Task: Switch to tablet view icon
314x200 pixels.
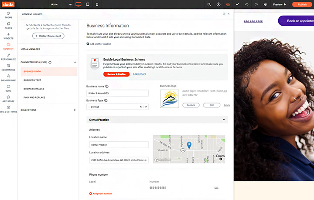Action: click(88, 4)
